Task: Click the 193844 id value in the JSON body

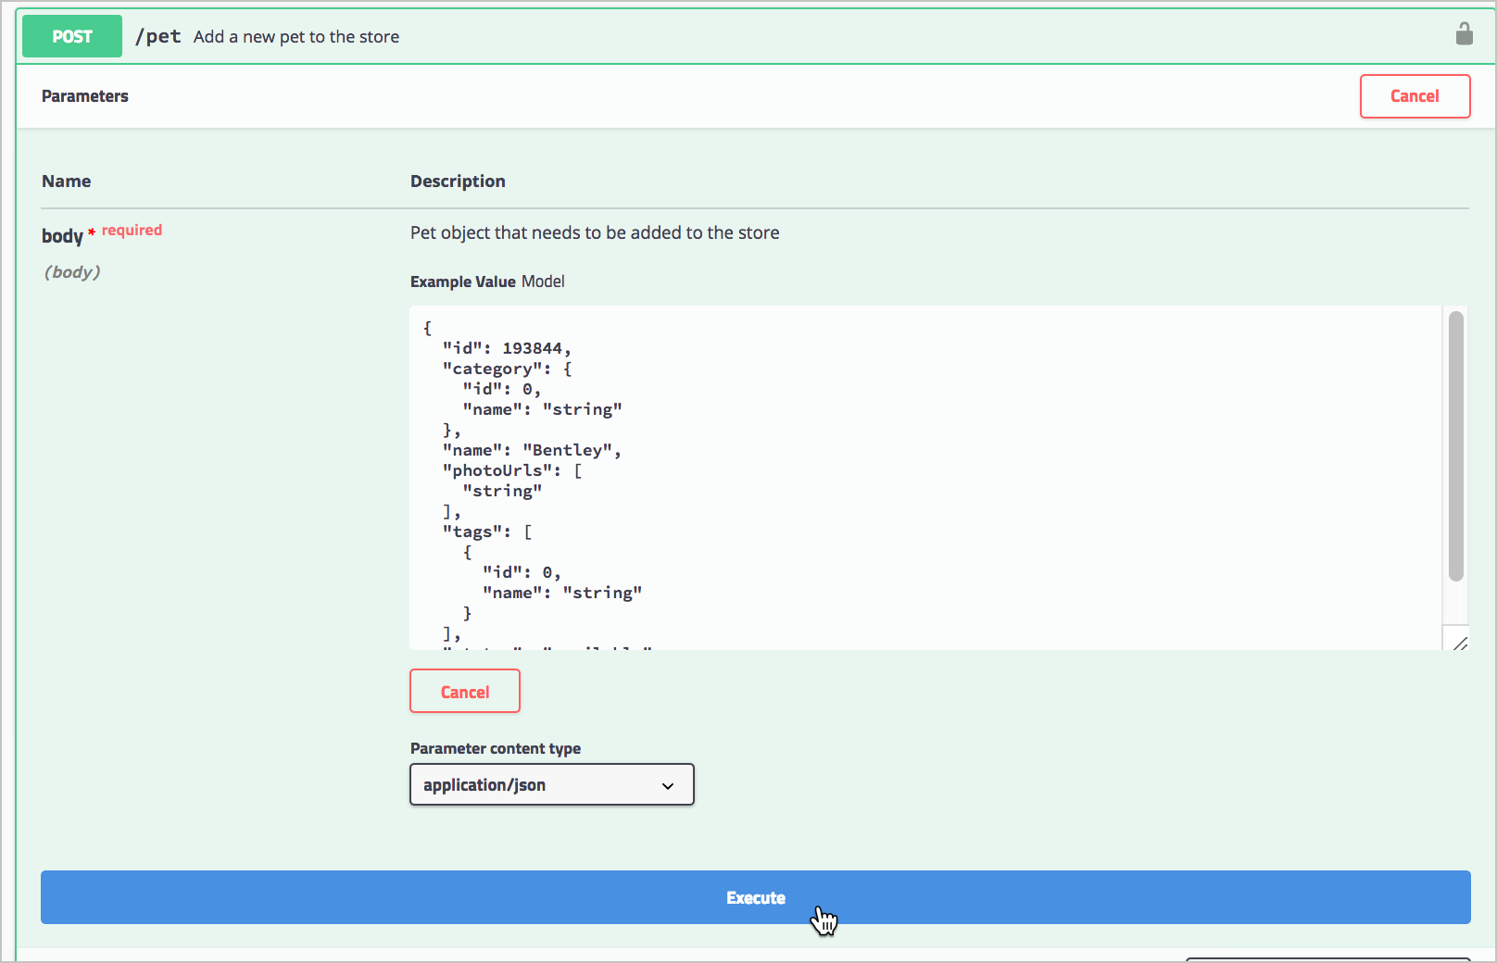Action: 532,348
